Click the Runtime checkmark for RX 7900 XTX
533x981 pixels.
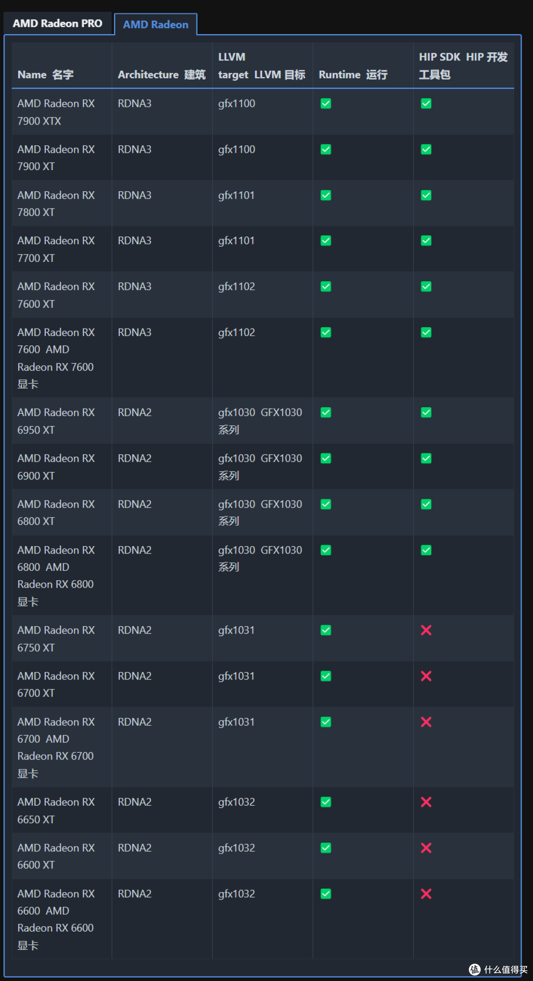click(326, 103)
